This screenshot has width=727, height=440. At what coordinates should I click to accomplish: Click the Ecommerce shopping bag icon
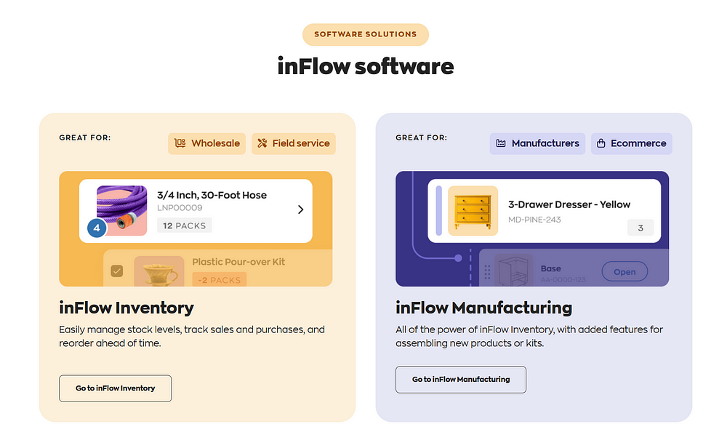point(601,143)
